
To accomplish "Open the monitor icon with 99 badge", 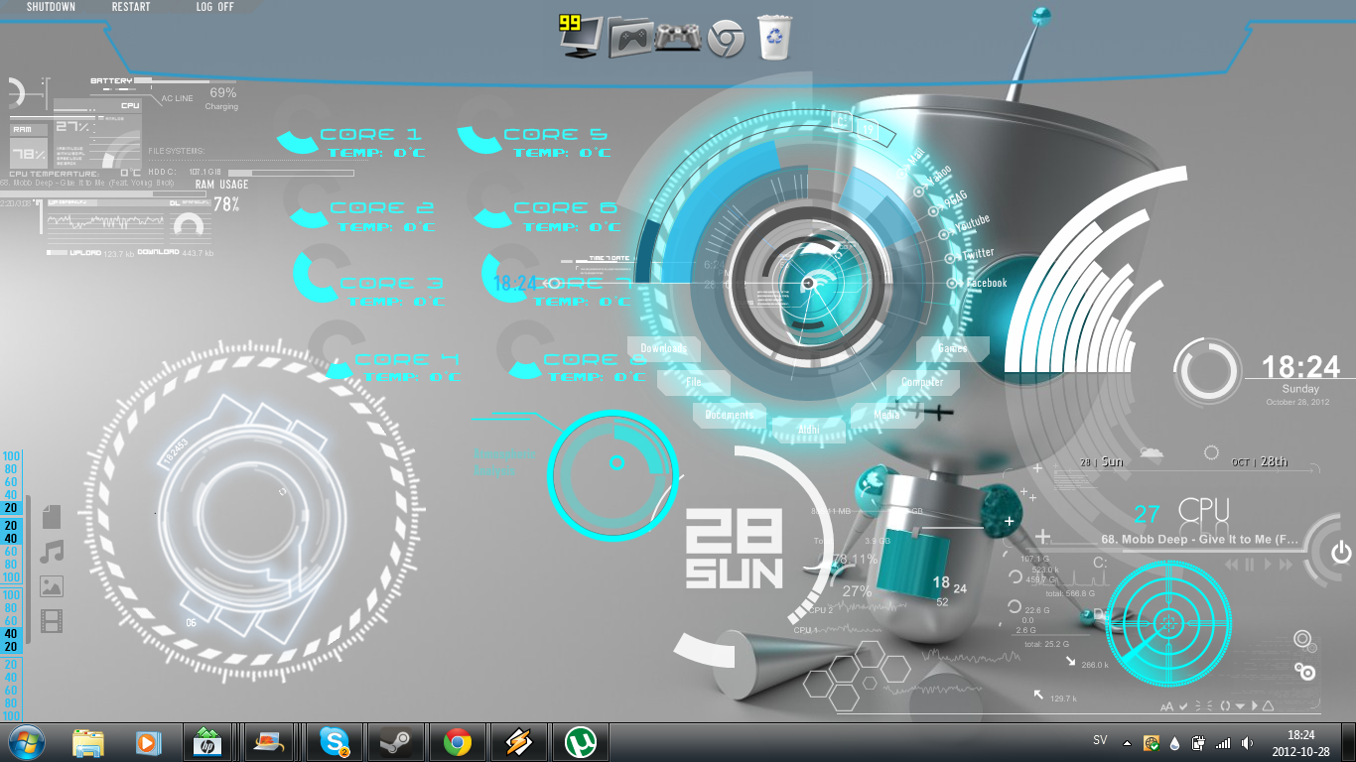I will click(581, 38).
